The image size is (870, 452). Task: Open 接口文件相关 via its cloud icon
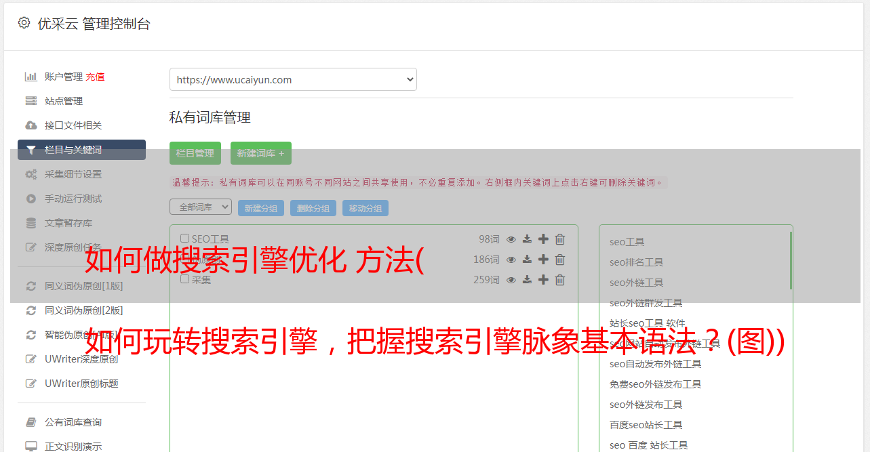31,125
